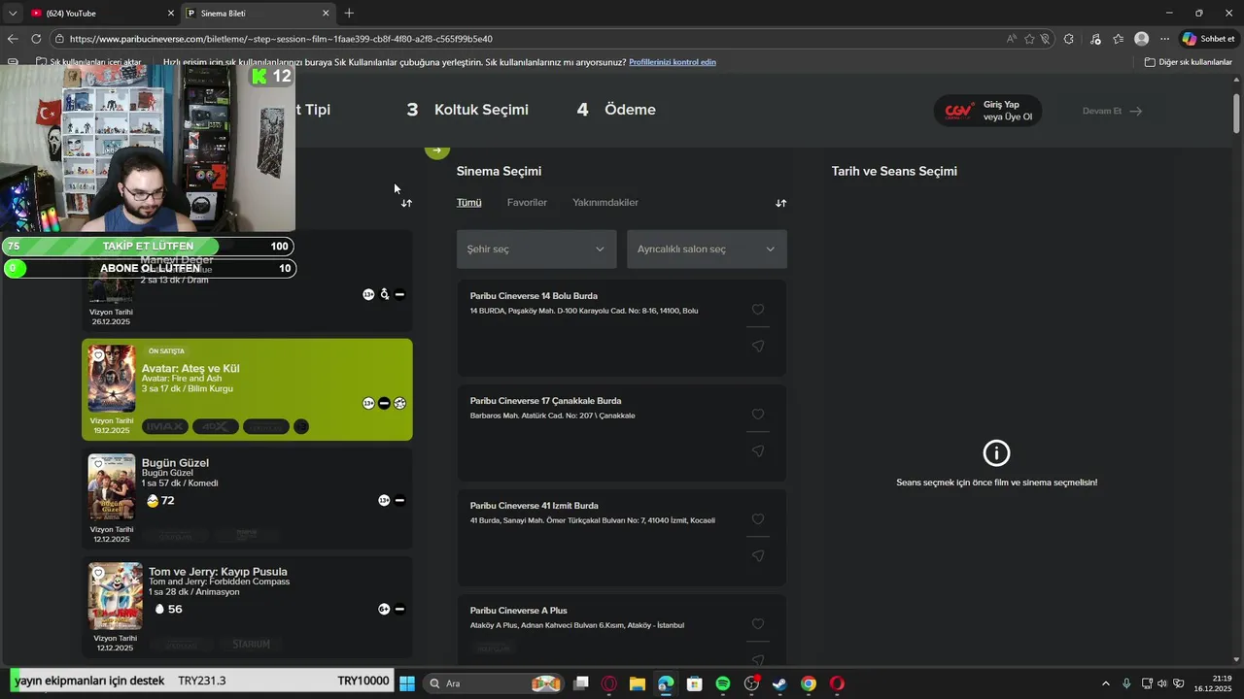Open the Şehir seç dropdown
Image resolution: width=1244 pixels, height=699 pixels.
pos(536,250)
